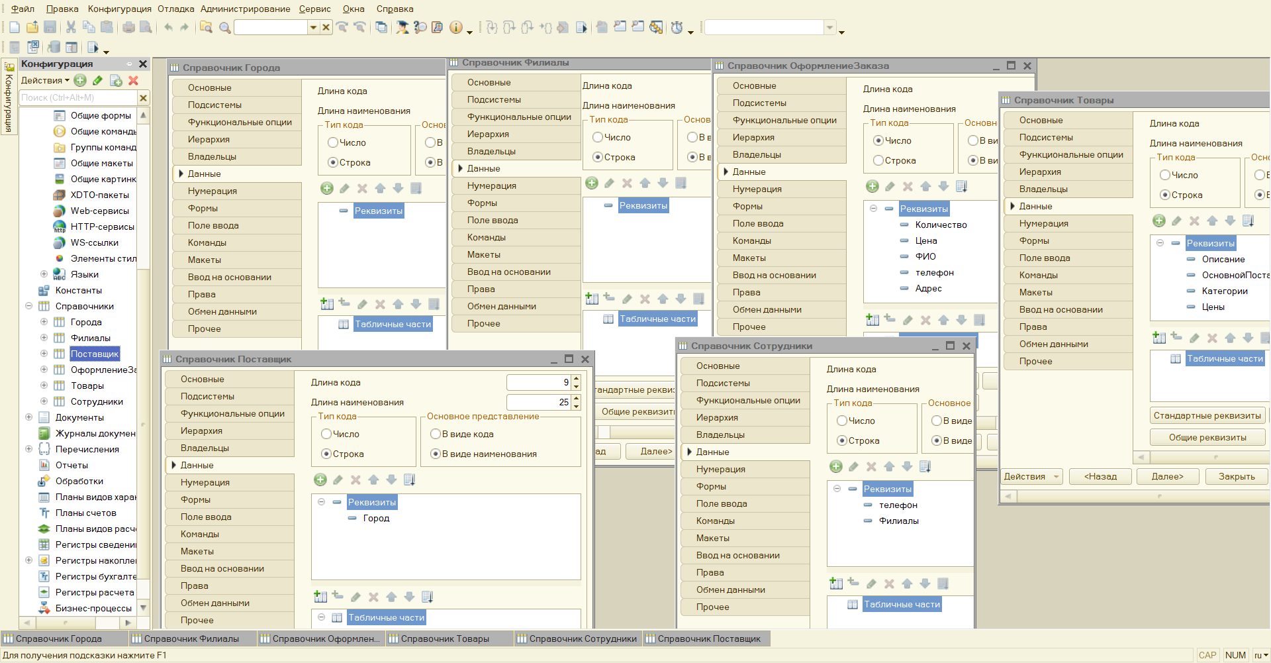This screenshot has width=1271, height=663.
Task: Click the clock performance-measure toolbar icon
Action: [677, 27]
